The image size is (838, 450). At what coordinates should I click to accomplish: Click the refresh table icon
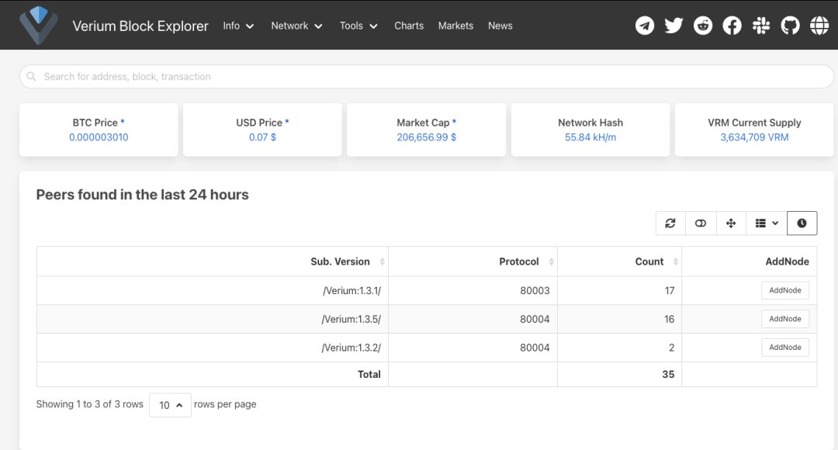670,223
